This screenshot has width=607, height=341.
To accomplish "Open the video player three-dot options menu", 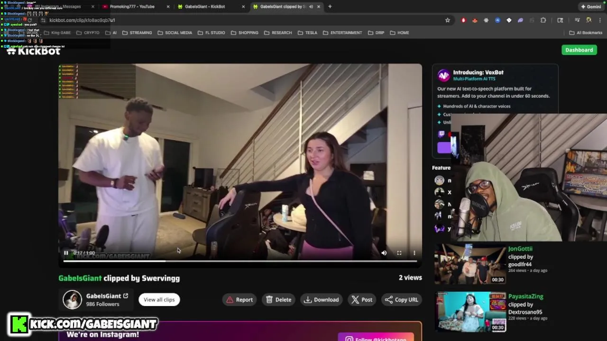I will click(x=414, y=253).
